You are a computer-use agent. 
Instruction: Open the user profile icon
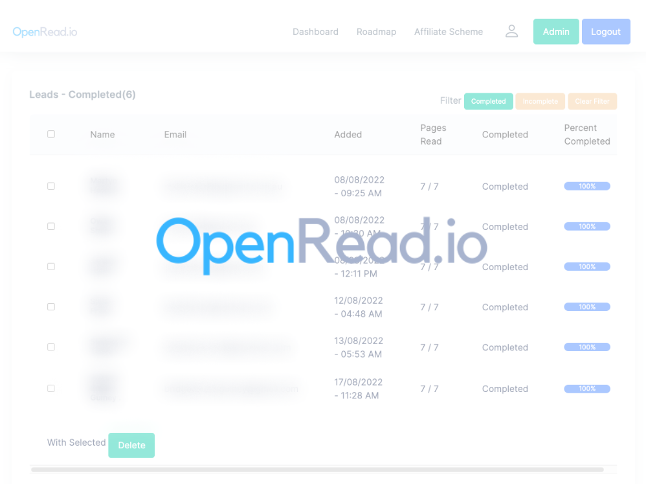click(x=511, y=31)
